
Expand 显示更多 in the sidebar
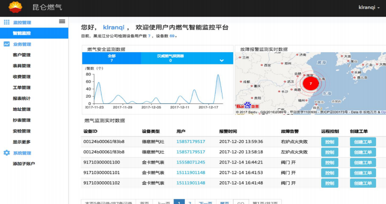click(22, 142)
